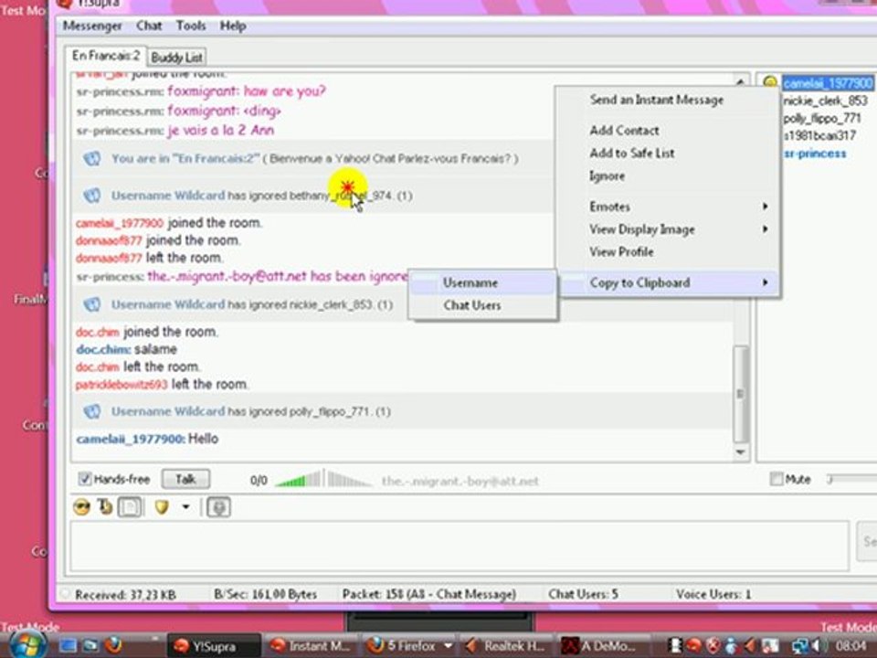
Task: Click the Packet: 158 status text
Action: [x=429, y=594]
